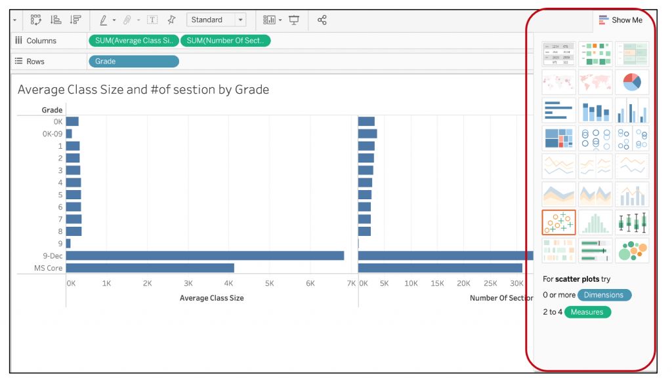This screenshot has width=672, height=386.
Task: Sort the bars descending using the toolbar
Action: tap(75, 20)
